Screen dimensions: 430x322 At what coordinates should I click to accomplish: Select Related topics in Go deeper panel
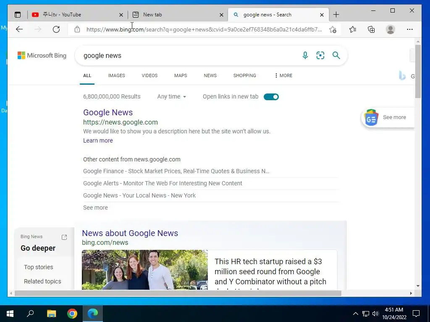click(42, 281)
